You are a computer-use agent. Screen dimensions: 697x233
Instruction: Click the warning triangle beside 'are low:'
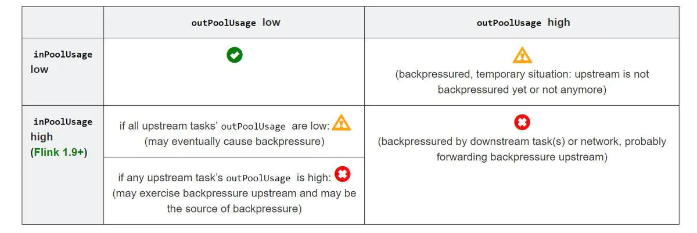click(341, 123)
